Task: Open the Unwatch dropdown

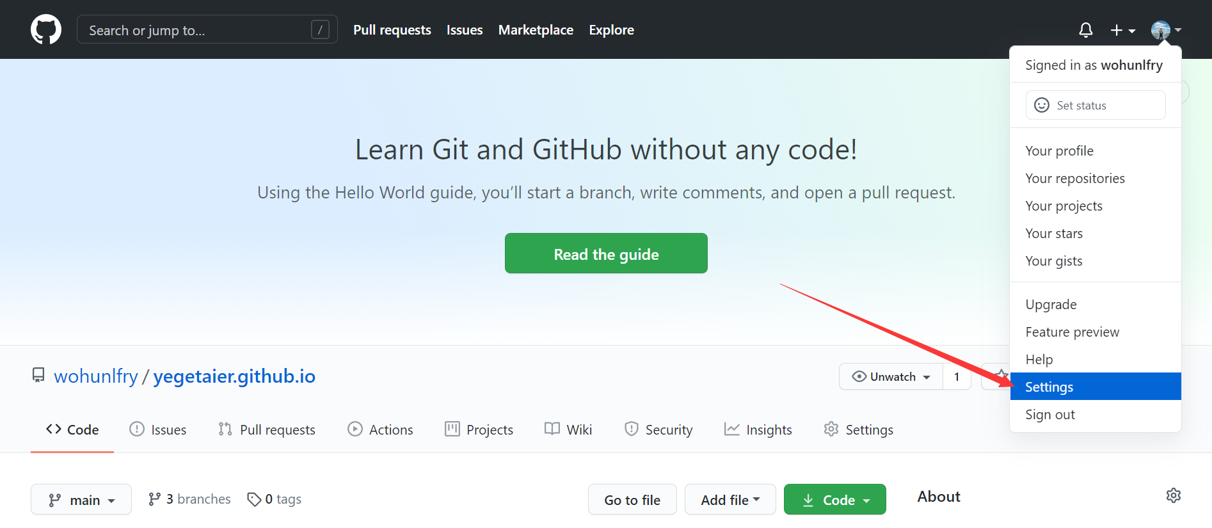Action: 891,376
